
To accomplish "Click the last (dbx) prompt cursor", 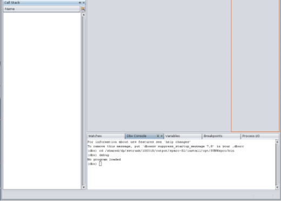I will pyautogui.click(x=101, y=164).
